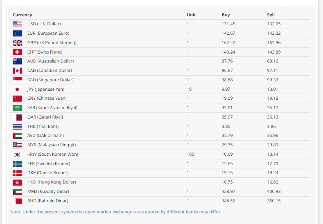Click the United States flag icon

pyautogui.click(x=17, y=24)
